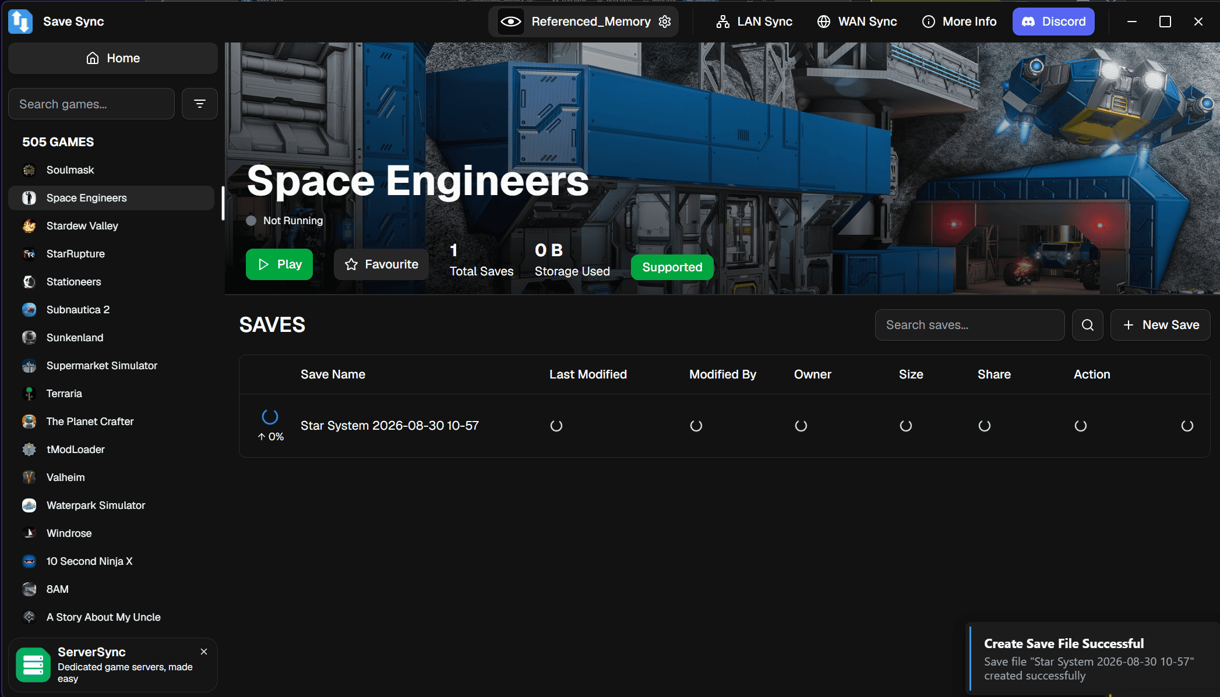This screenshot has width=1220, height=697.
Task: Click the Owner column header
Action: point(812,374)
